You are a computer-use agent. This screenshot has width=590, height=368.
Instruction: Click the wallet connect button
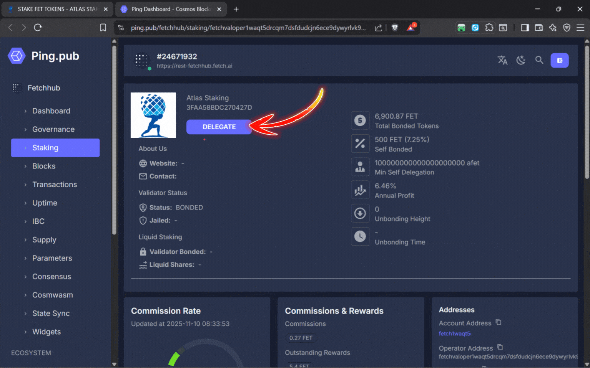(559, 60)
